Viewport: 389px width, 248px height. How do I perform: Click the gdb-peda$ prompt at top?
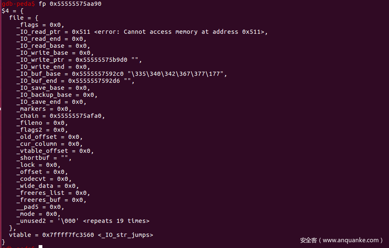pyautogui.click(x=17, y=4)
